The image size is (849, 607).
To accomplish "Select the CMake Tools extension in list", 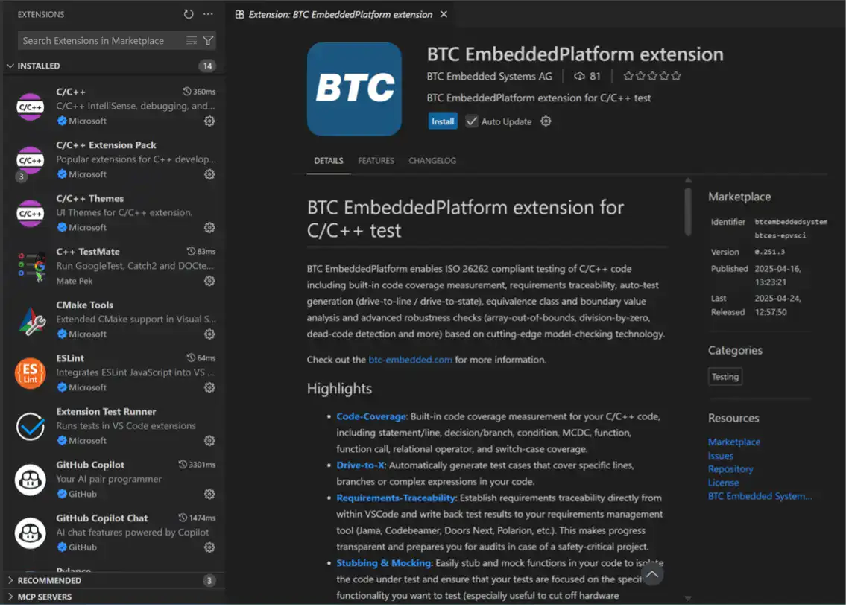I will pos(112,319).
